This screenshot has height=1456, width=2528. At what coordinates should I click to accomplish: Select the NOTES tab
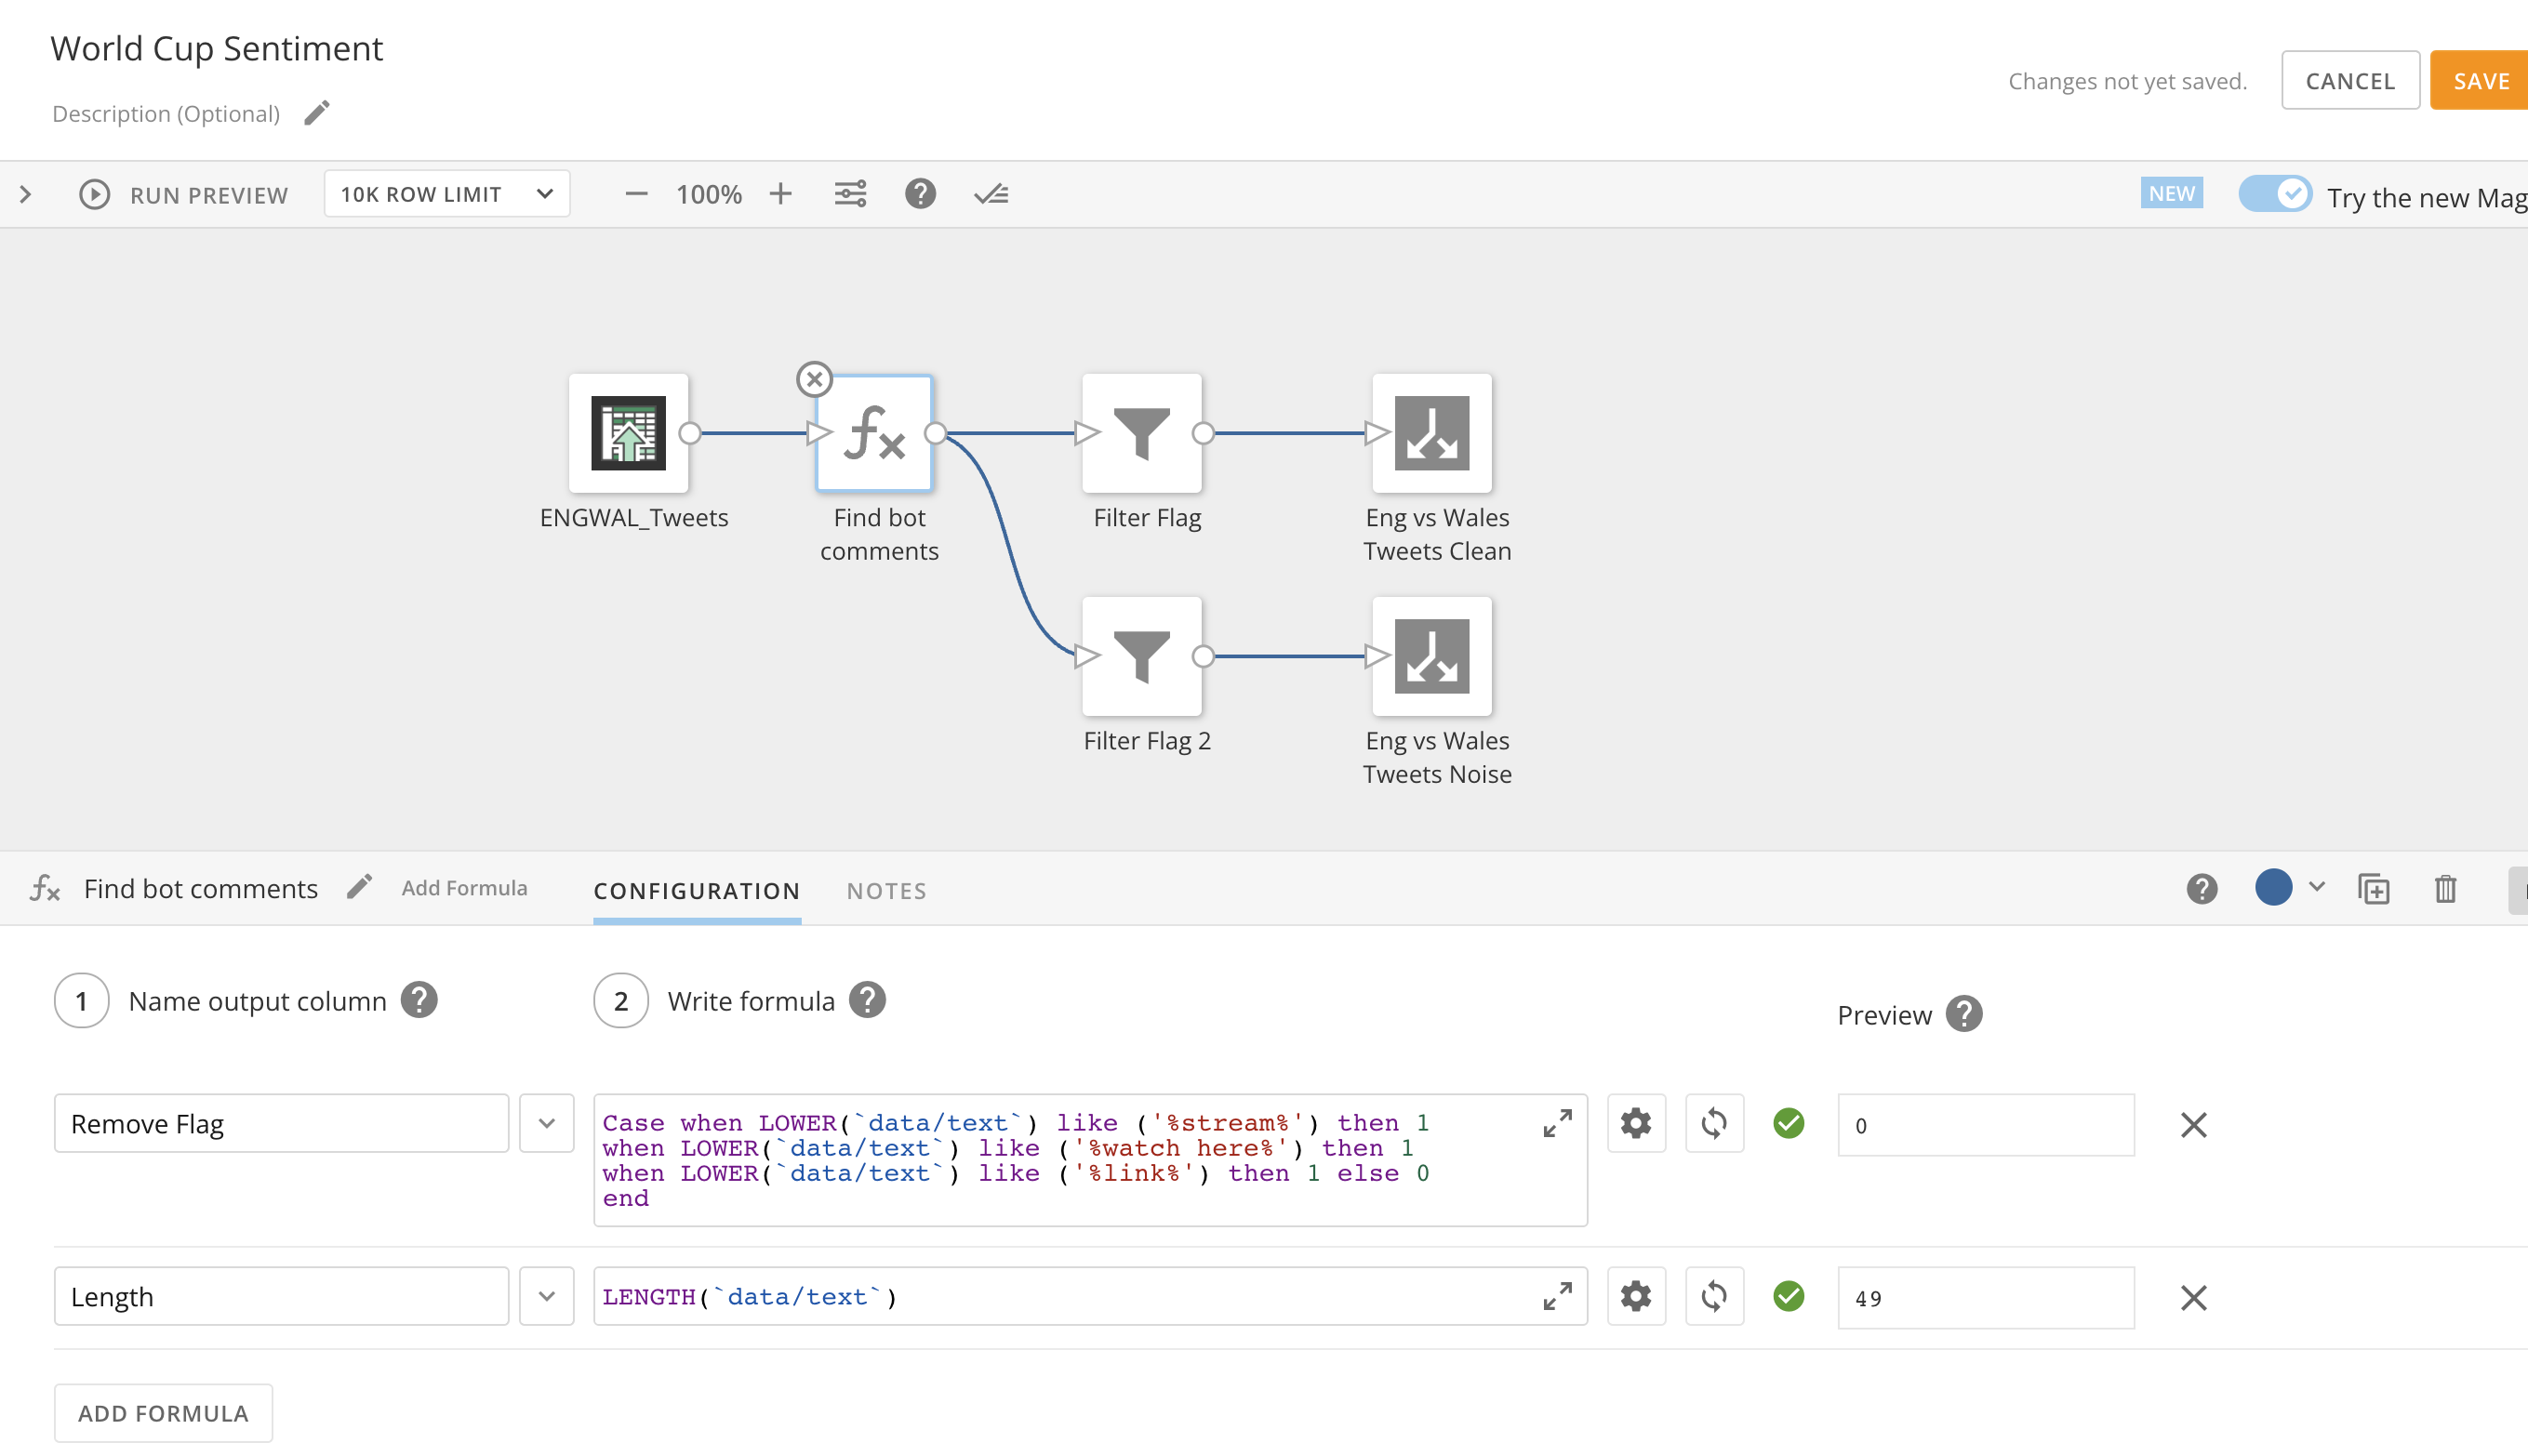pyautogui.click(x=885, y=891)
